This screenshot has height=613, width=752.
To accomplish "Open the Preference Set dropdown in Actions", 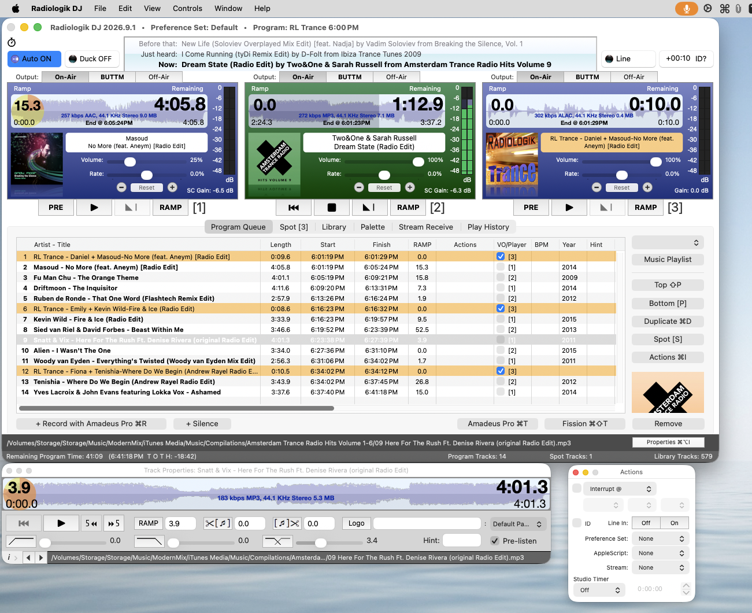I will point(660,539).
